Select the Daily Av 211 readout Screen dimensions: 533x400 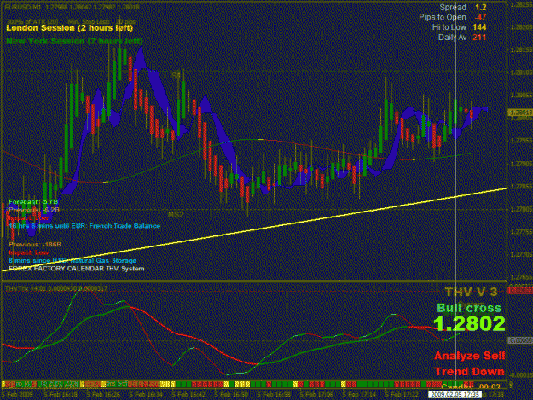[462, 38]
